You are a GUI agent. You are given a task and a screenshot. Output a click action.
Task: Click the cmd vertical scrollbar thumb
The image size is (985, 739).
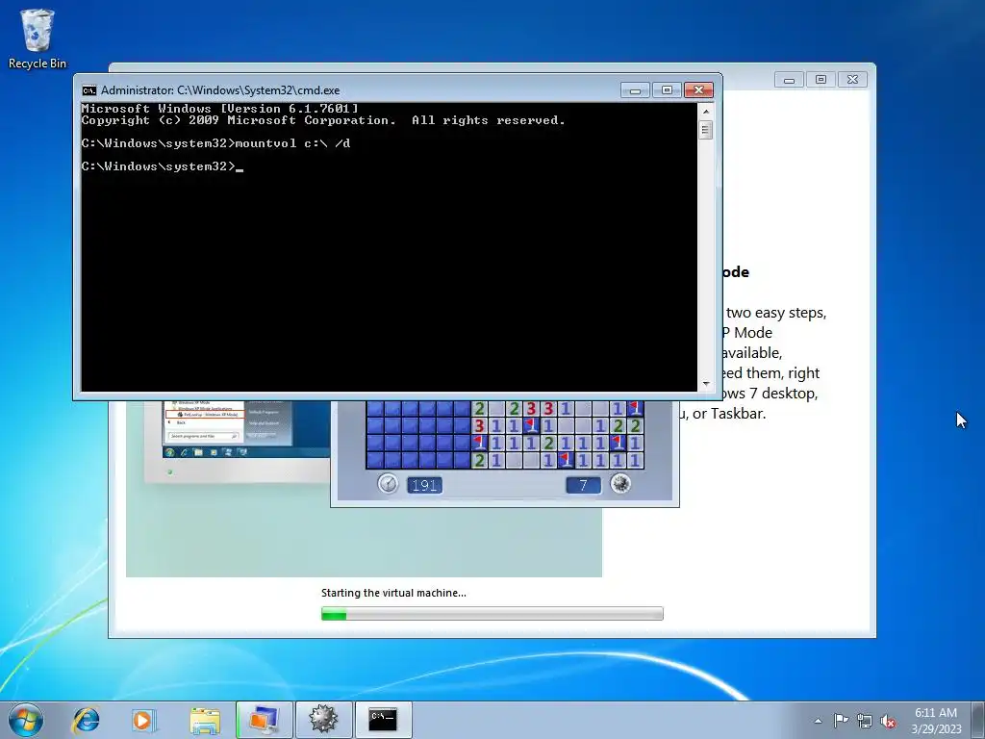706,130
